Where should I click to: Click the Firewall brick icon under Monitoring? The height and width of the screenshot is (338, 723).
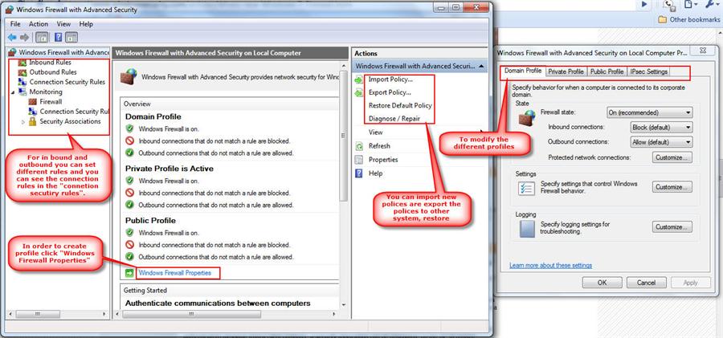coord(32,101)
